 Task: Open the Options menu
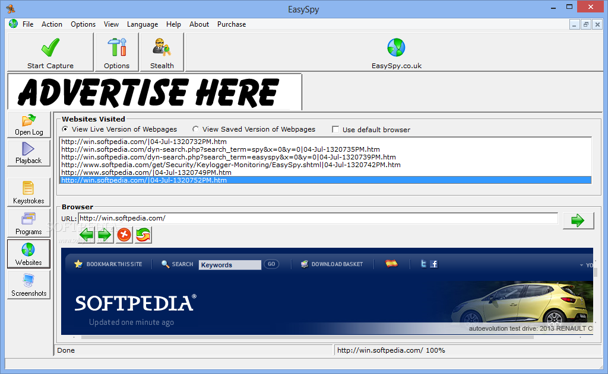pos(83,24)
